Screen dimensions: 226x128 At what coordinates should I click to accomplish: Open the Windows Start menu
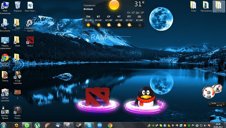coord(3,125)
